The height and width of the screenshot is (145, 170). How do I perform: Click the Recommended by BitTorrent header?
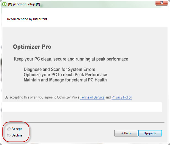pyautogui.click(x=27, y=19)
